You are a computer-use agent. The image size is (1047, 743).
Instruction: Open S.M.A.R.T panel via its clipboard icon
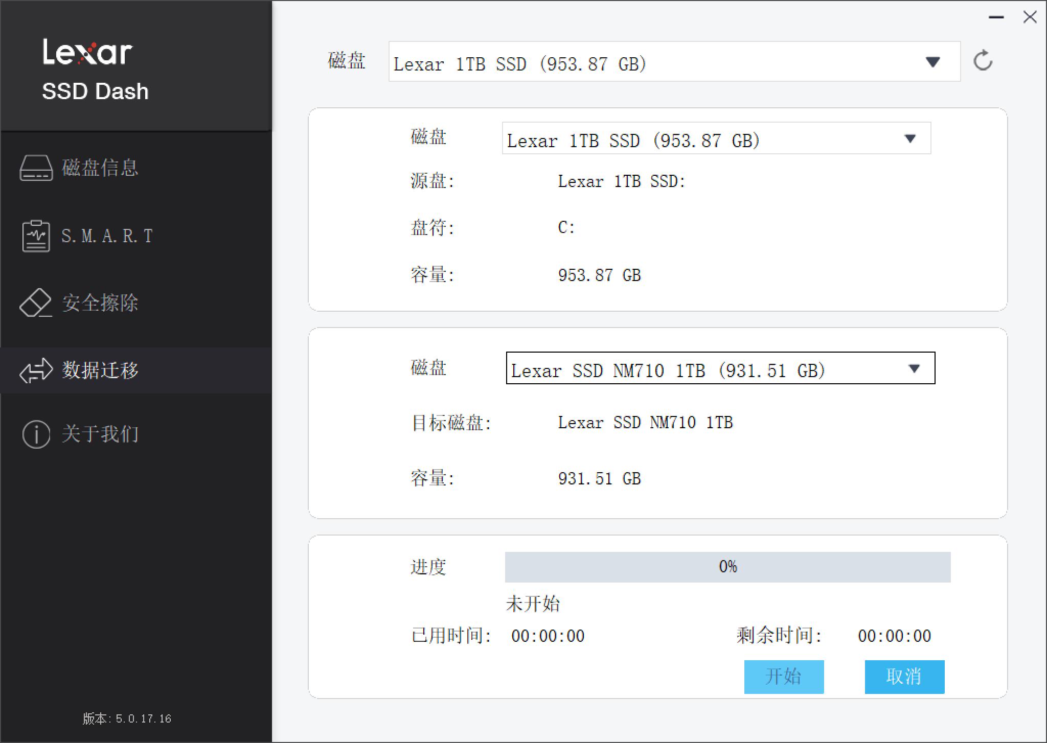[x=36, y=236]
